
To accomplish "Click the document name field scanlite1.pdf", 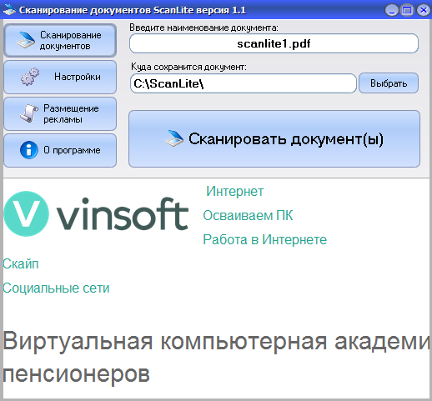I will pyautogui.click(x=274, y=43).
